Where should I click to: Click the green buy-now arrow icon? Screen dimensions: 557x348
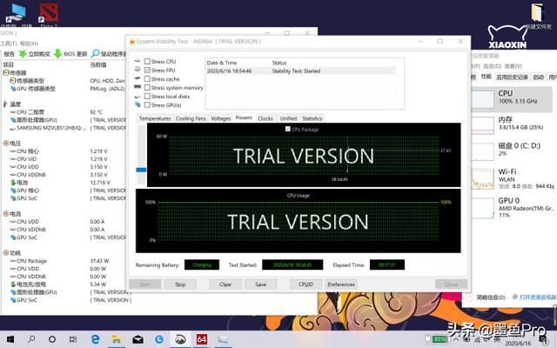click(23, 54)
